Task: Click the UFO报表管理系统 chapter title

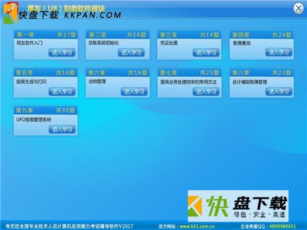Action: [x=34, y=120]
